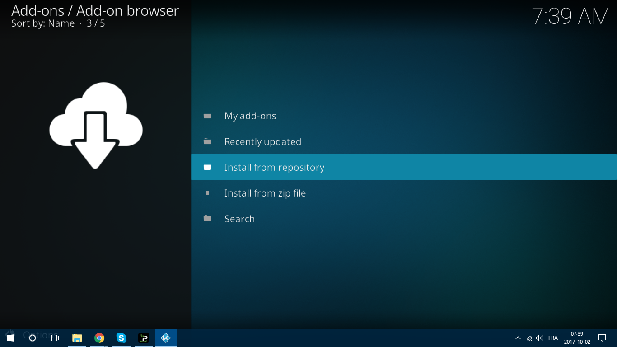Choose Install from zip file
This screenshot has width=617, height=347.
point(265,193)
